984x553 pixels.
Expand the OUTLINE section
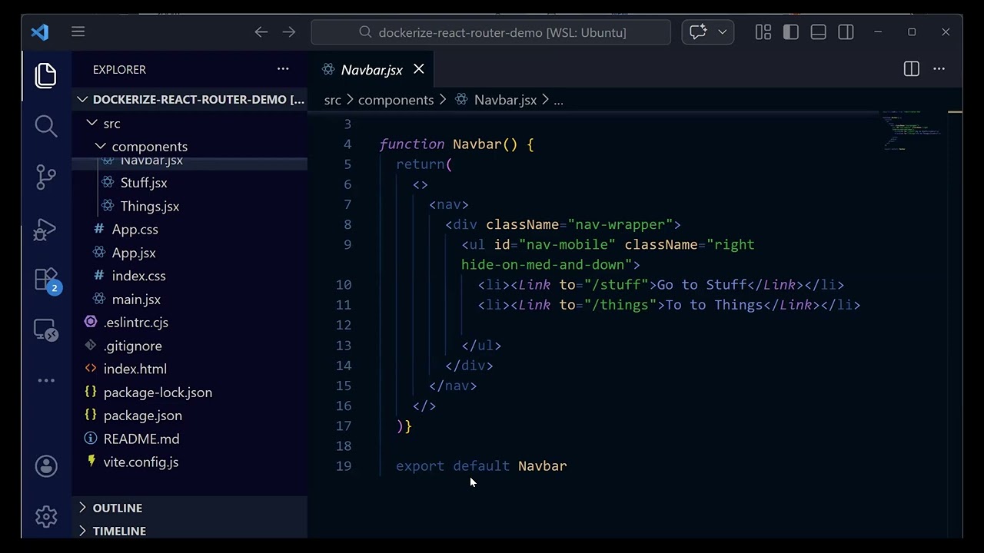[x=190, y=508]
